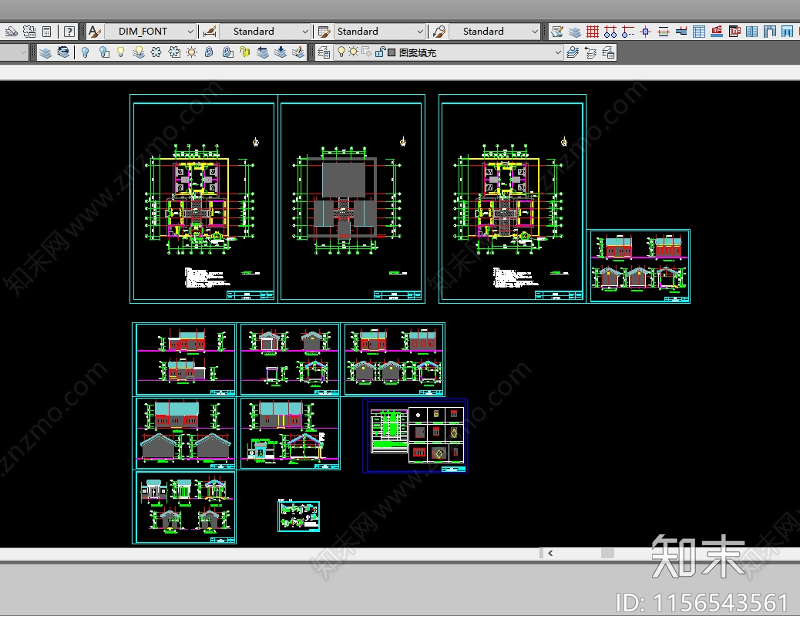Open the Table Style manager icon
Screen dimensions: 800x633
pyautogui.click(x=324, y=32)
